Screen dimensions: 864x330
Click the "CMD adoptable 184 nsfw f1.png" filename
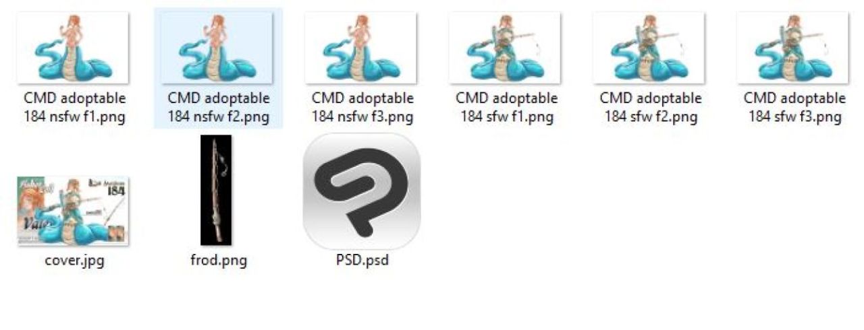click(74, 108)
